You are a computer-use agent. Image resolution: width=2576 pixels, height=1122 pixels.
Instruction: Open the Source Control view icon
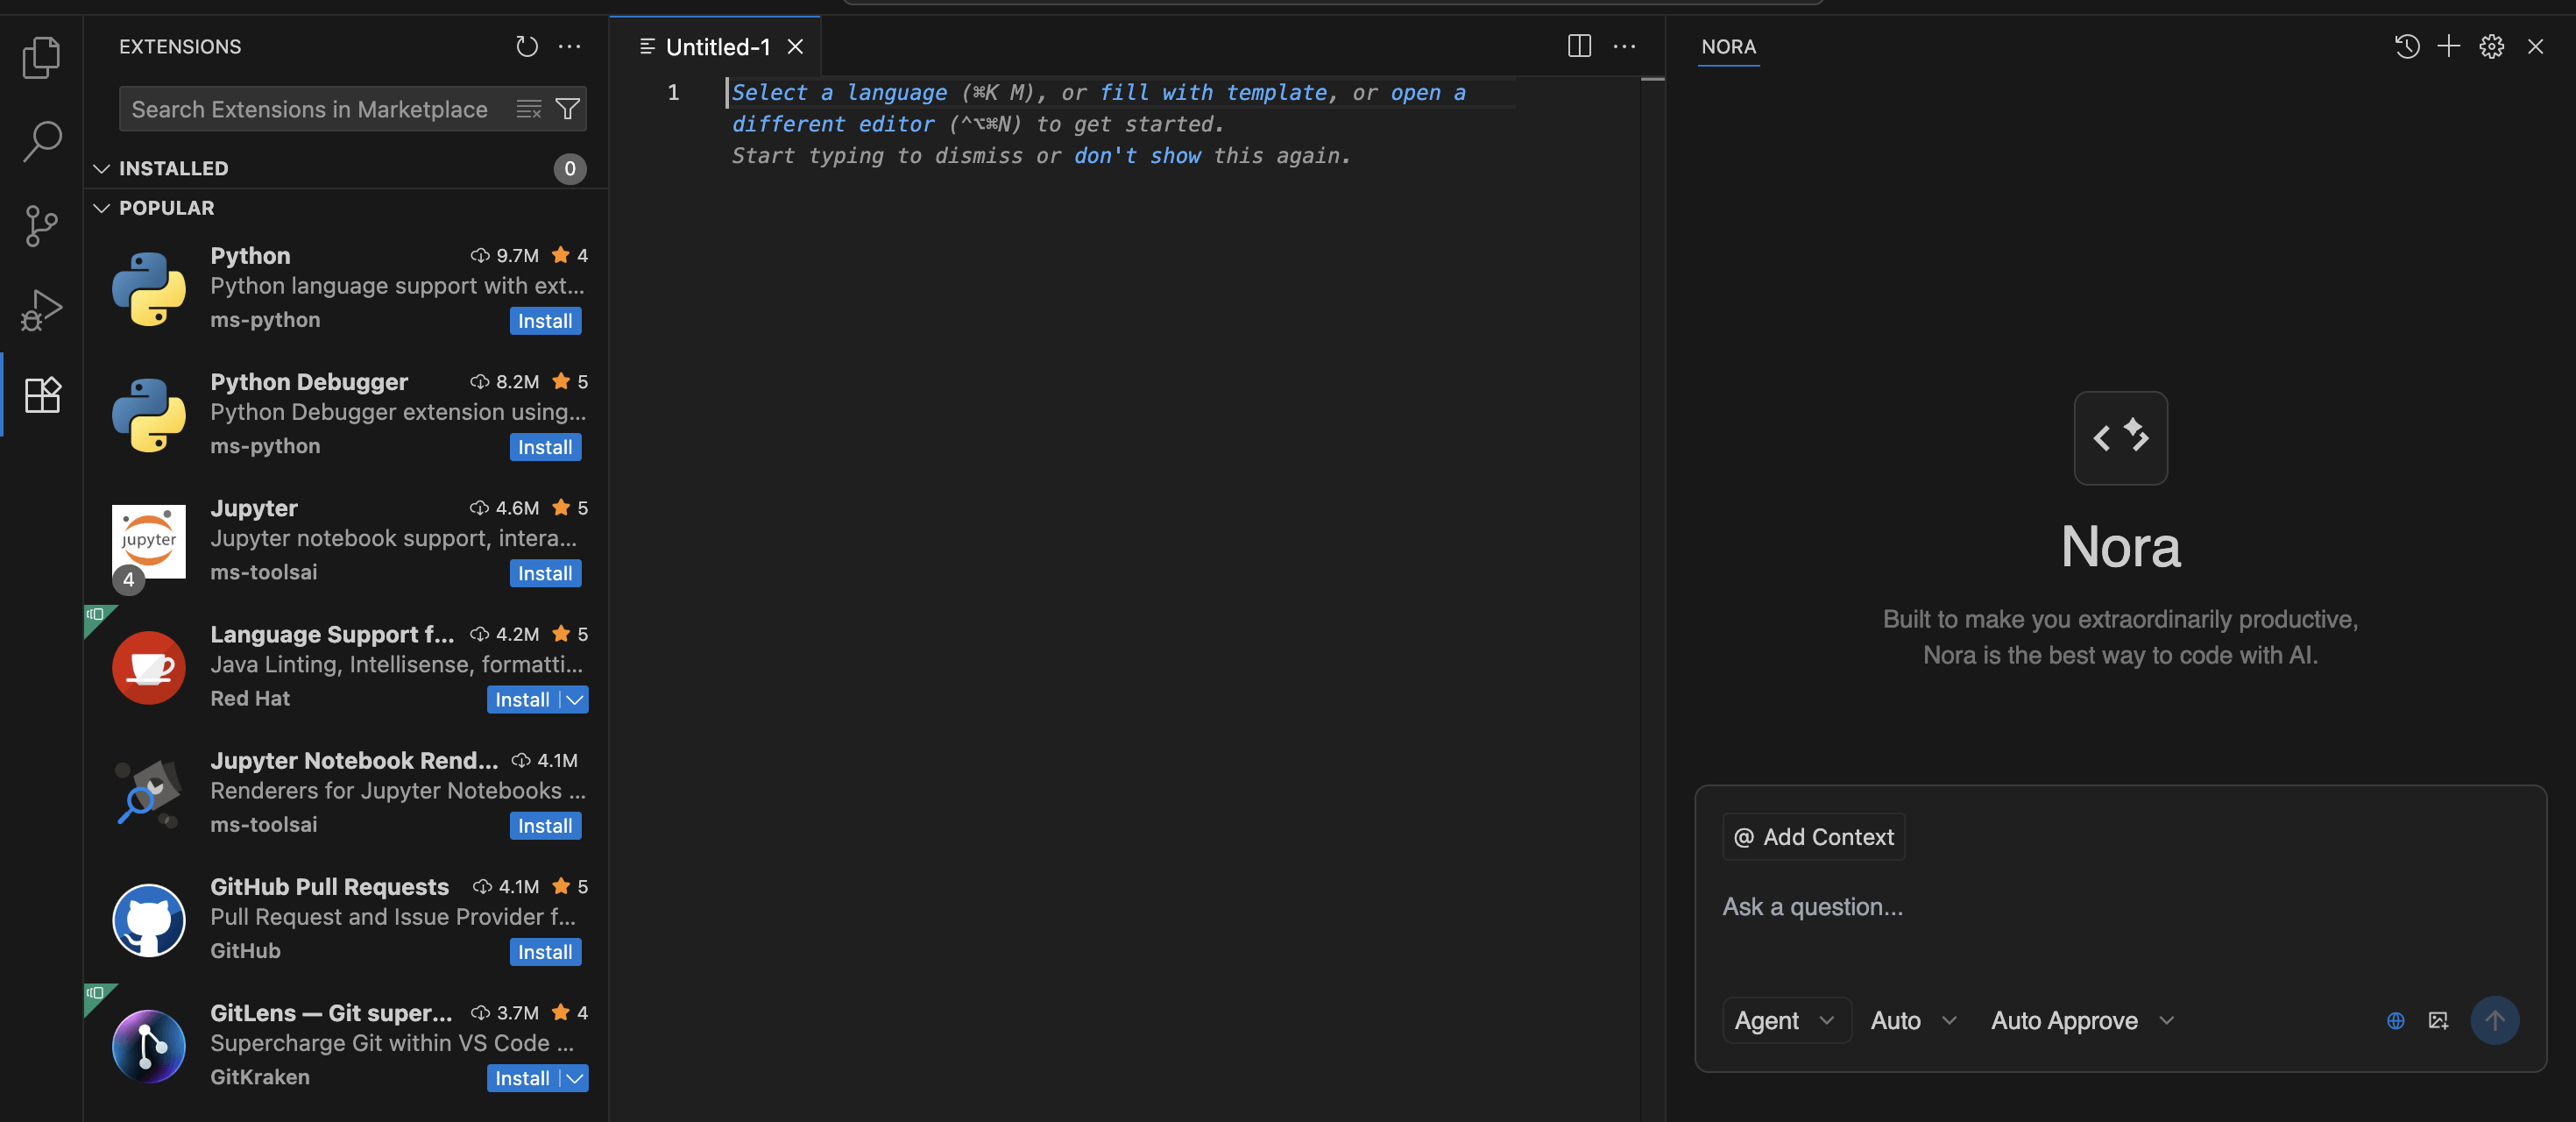(x=41, y=226)
